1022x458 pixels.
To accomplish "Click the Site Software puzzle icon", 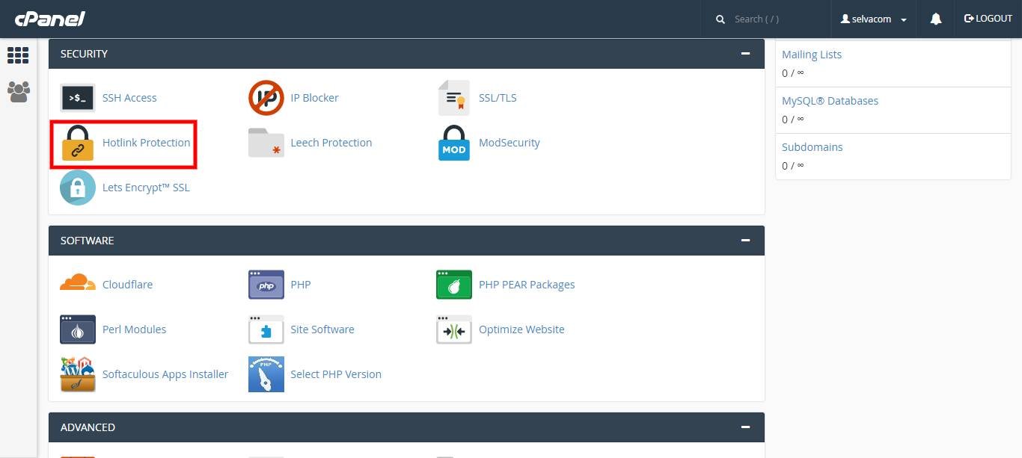I will [x=266, y=329].
